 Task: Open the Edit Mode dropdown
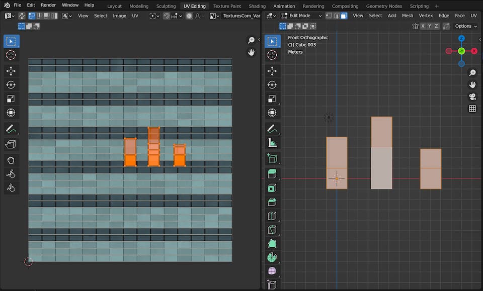pyautogui.click(x=301, y=16)
